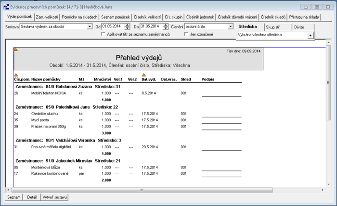Increase the Od date with up arrow
Viewport: 337px width, 206px height.
128,25
